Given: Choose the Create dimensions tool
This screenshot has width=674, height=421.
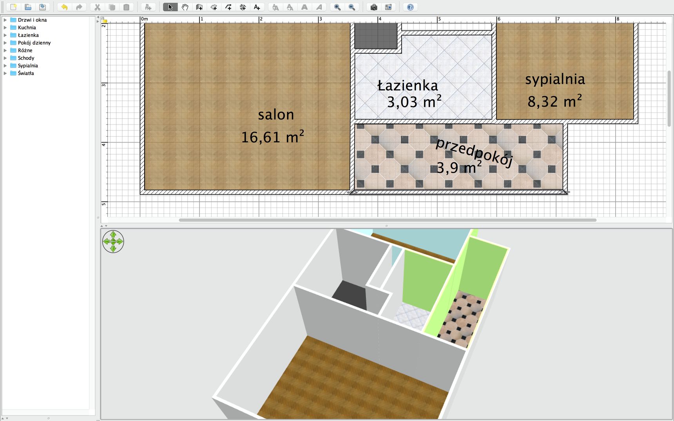Looking at the screenshot, I should coord(243,7).
